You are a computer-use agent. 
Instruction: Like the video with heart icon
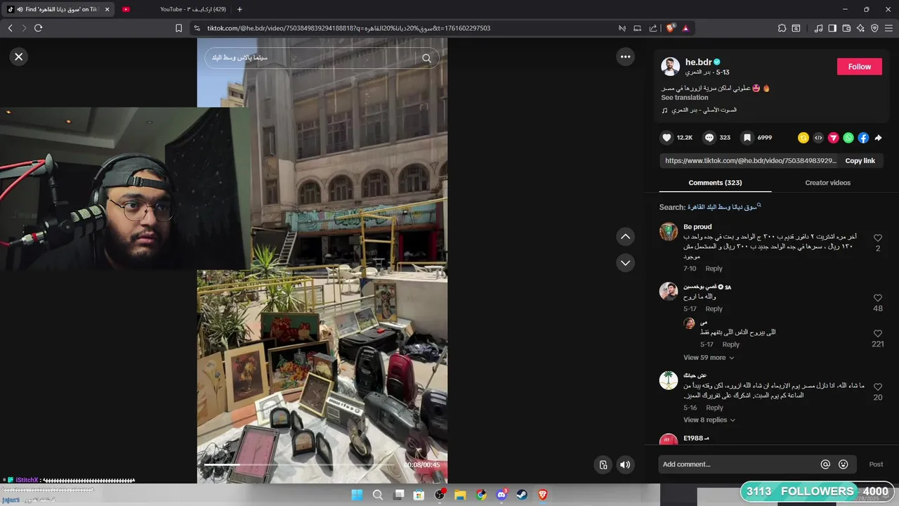click(x=667, y=138)
